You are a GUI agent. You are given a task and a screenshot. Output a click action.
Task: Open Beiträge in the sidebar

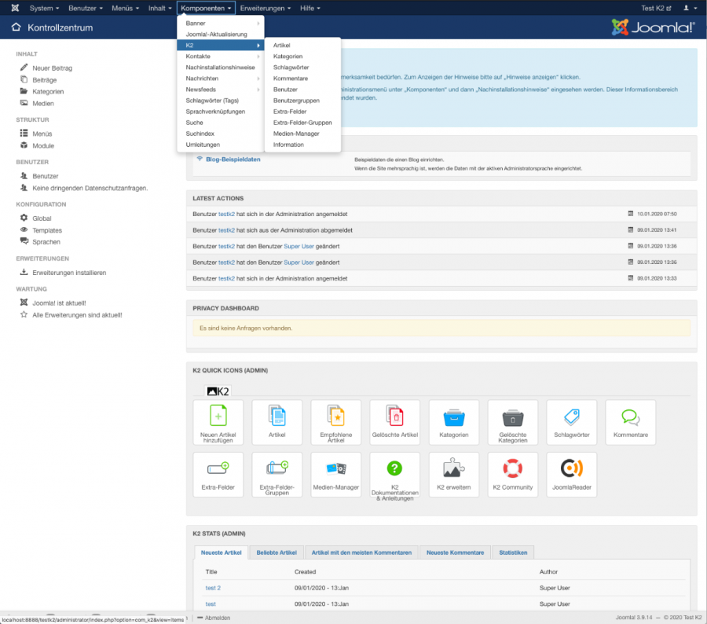[45, 80]
